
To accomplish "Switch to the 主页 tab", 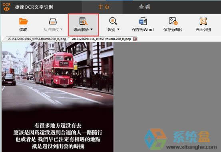I will click(104, 7).
